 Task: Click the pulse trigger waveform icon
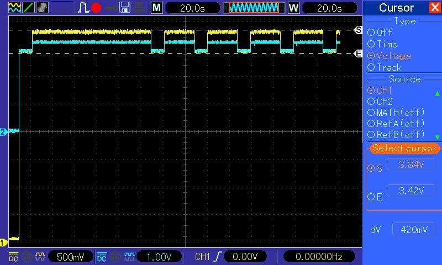83,8
